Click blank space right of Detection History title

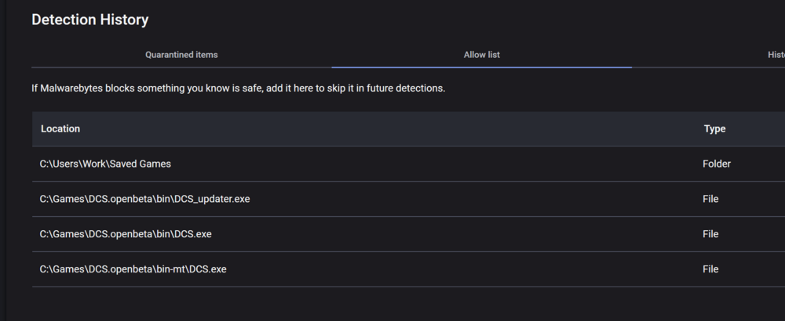tap(471, 20)
